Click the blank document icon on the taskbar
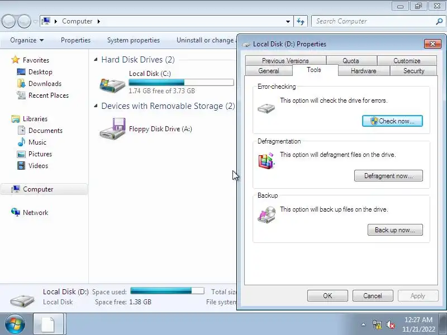The width and height of the screenshot is (447, 335). coord(48,324)
